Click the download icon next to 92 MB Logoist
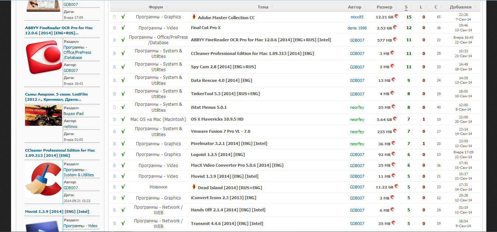Image resolution: width=497 pixels, height=232 pixels. (393, 154)
